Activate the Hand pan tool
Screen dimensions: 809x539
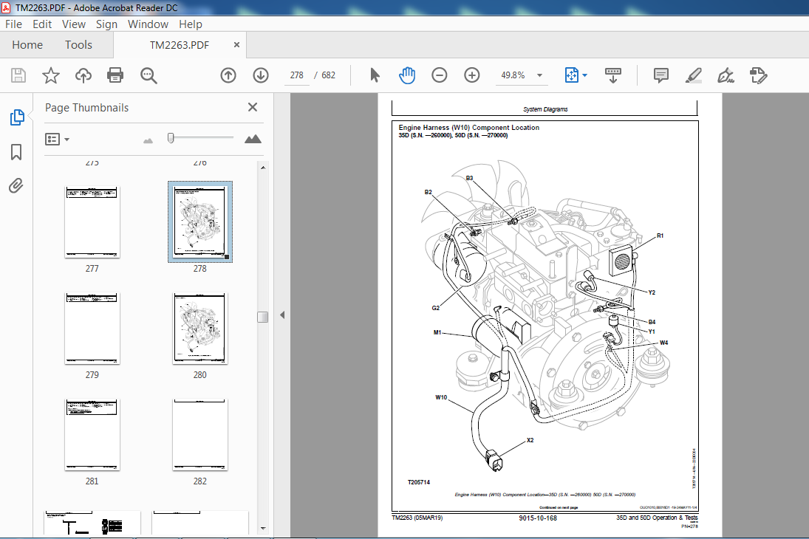407,75
